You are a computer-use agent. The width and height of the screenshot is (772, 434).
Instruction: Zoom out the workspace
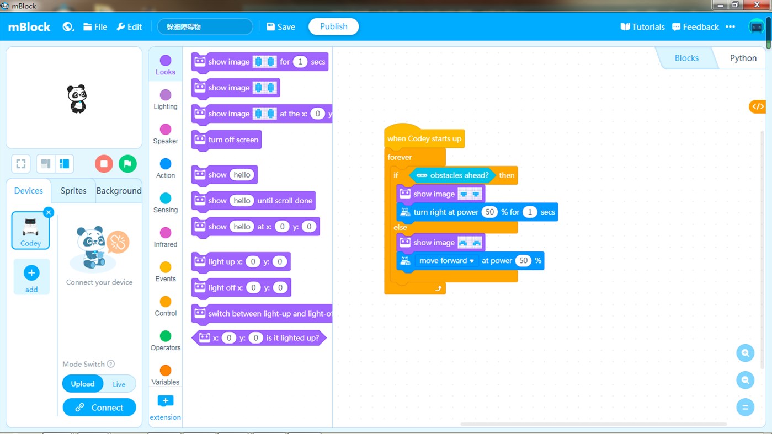click(745, 380)
